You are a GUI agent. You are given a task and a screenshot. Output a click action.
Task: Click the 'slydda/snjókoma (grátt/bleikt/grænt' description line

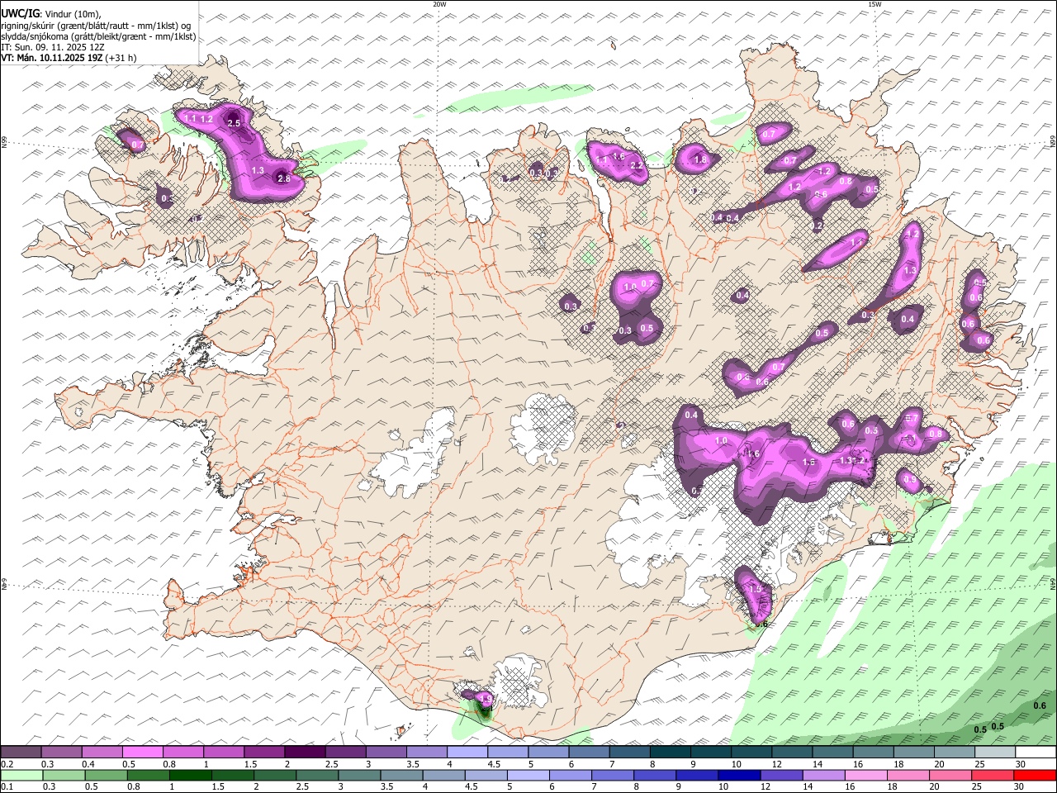(x=98, y=36)
